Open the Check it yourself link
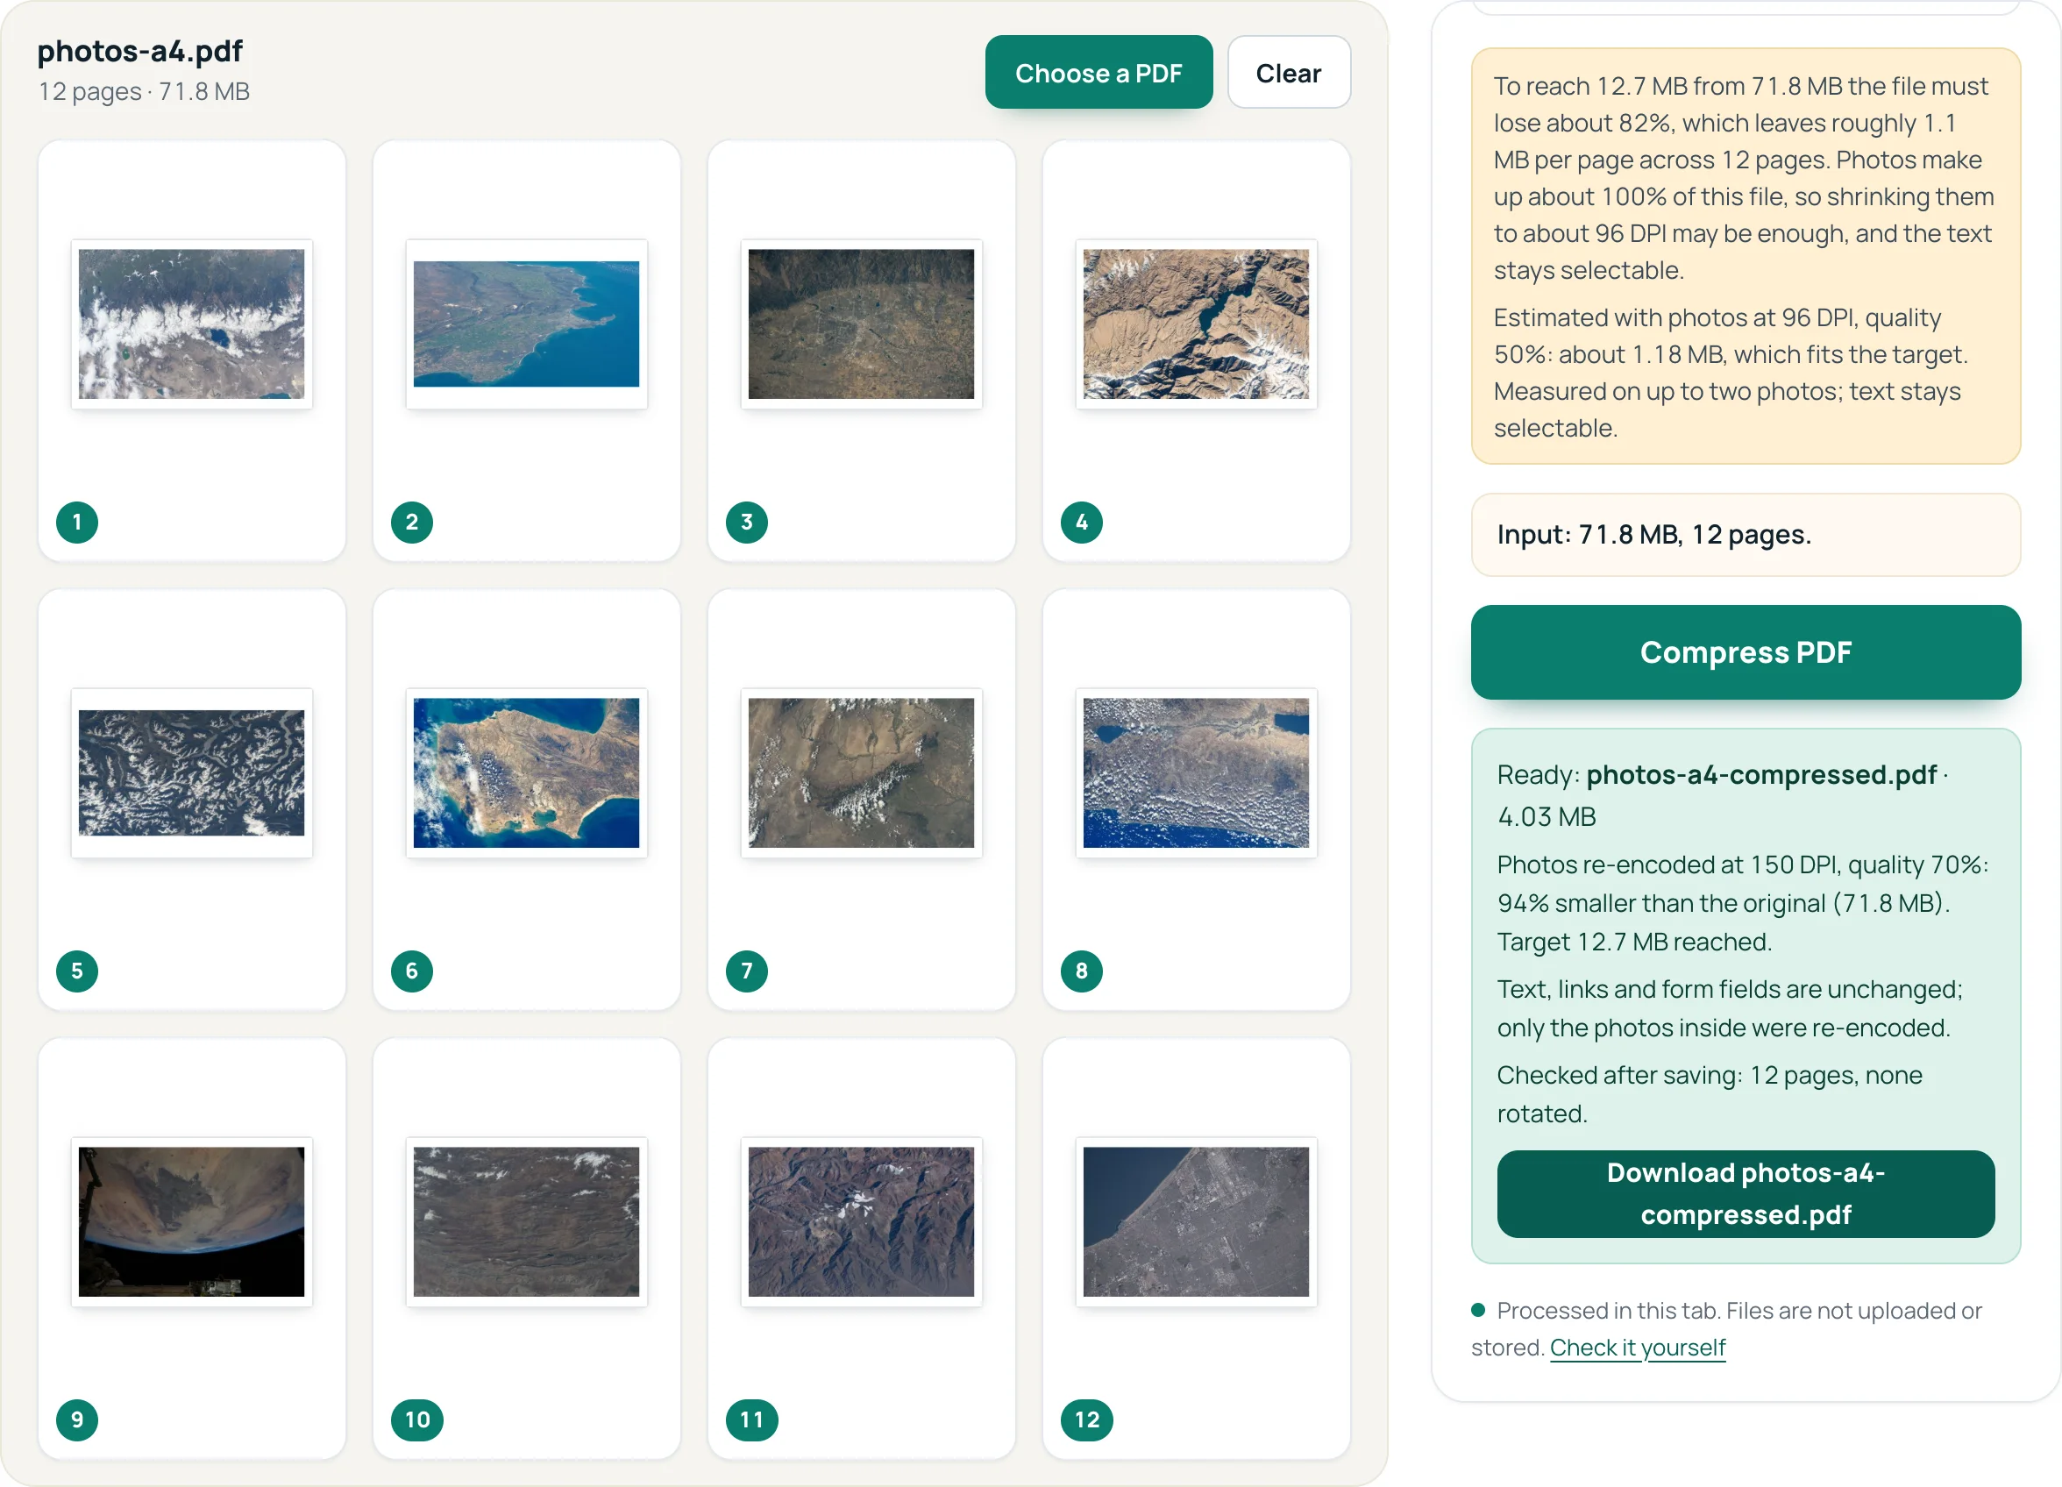The image size is (2062, 1487). (x=1637, y=1347)
